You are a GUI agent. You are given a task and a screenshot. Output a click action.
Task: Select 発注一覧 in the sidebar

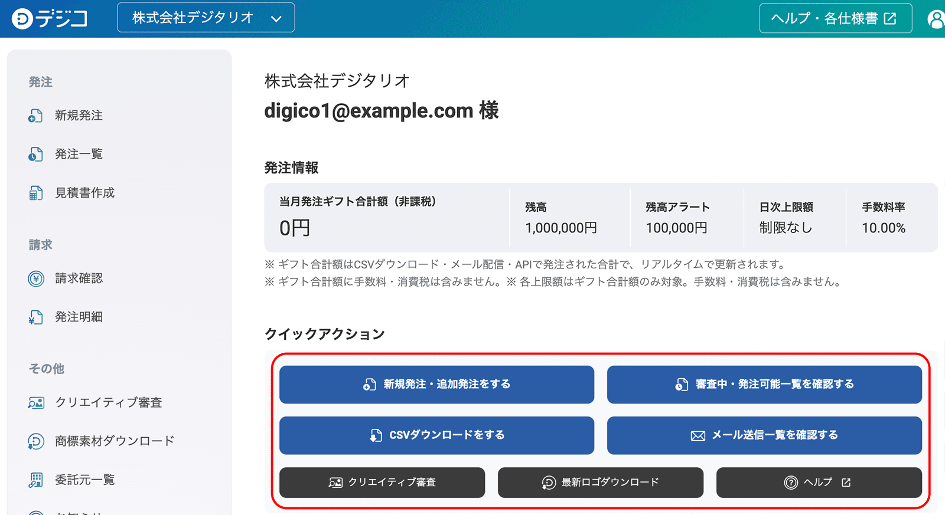click(79, 155)
